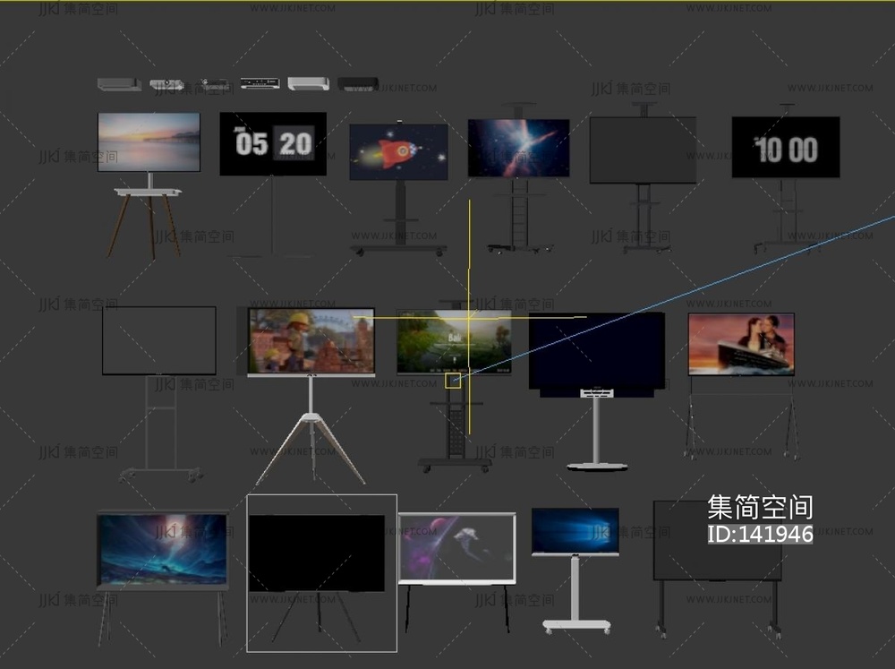Screen dimensions: 895x669
Task: Click the set-top box with striped front panel
Action: pos(260,83)
